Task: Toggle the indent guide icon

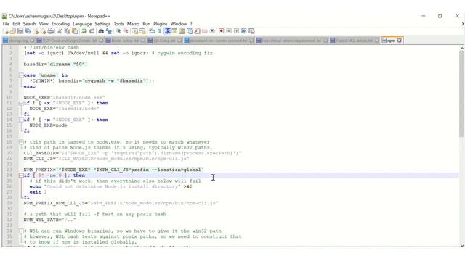Action: pos(167,31)
